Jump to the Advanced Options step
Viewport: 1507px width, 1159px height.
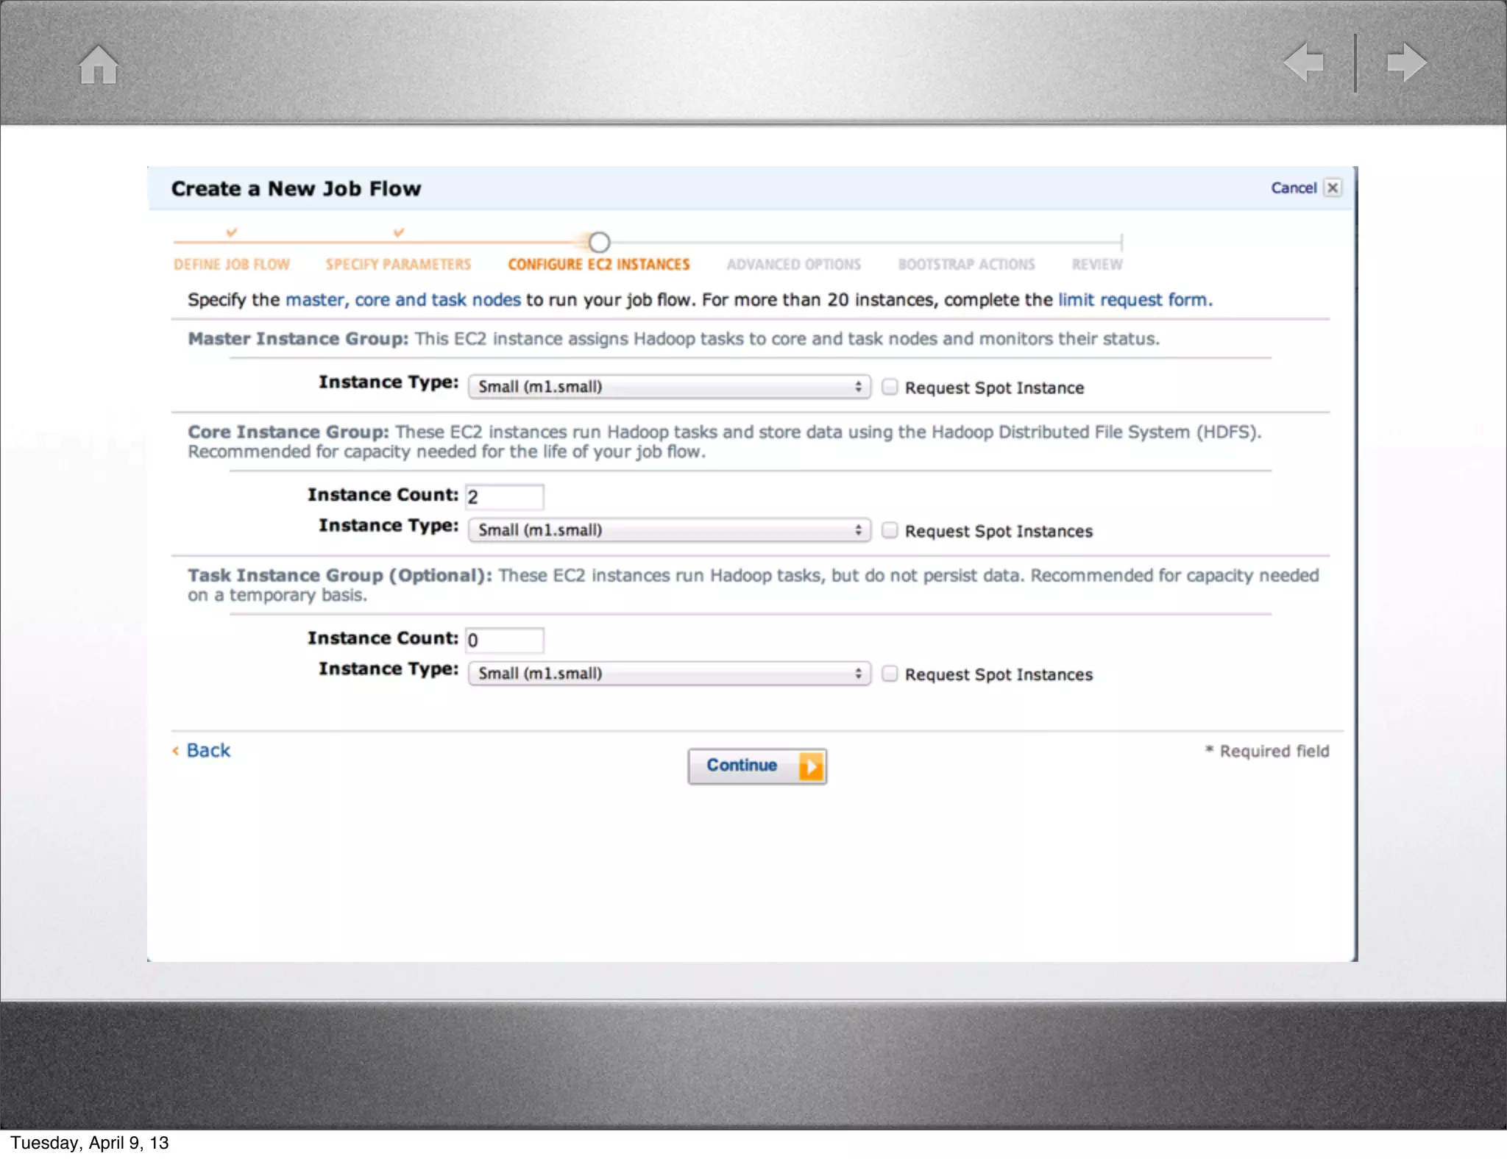(x=793, y=265)
